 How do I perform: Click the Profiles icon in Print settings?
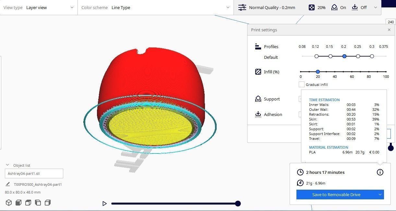tap(258, 47)
